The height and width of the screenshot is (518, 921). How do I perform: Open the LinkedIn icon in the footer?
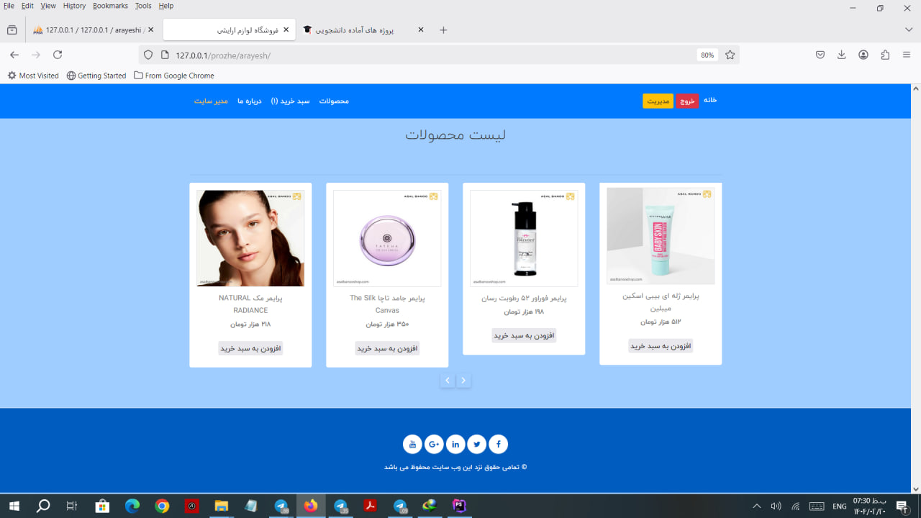[x=455, y=444]
